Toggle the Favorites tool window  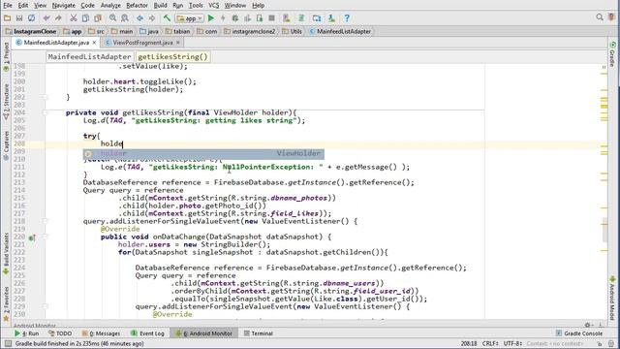6,304
